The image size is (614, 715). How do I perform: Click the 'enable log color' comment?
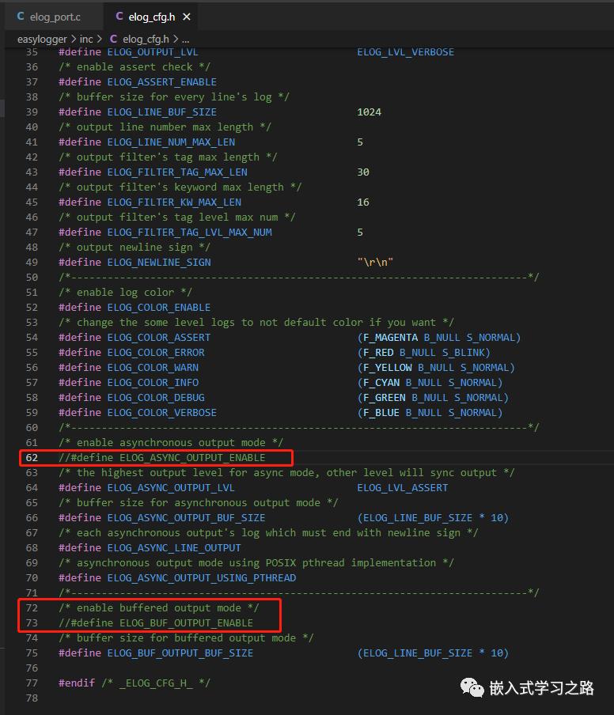coord(126,293)
